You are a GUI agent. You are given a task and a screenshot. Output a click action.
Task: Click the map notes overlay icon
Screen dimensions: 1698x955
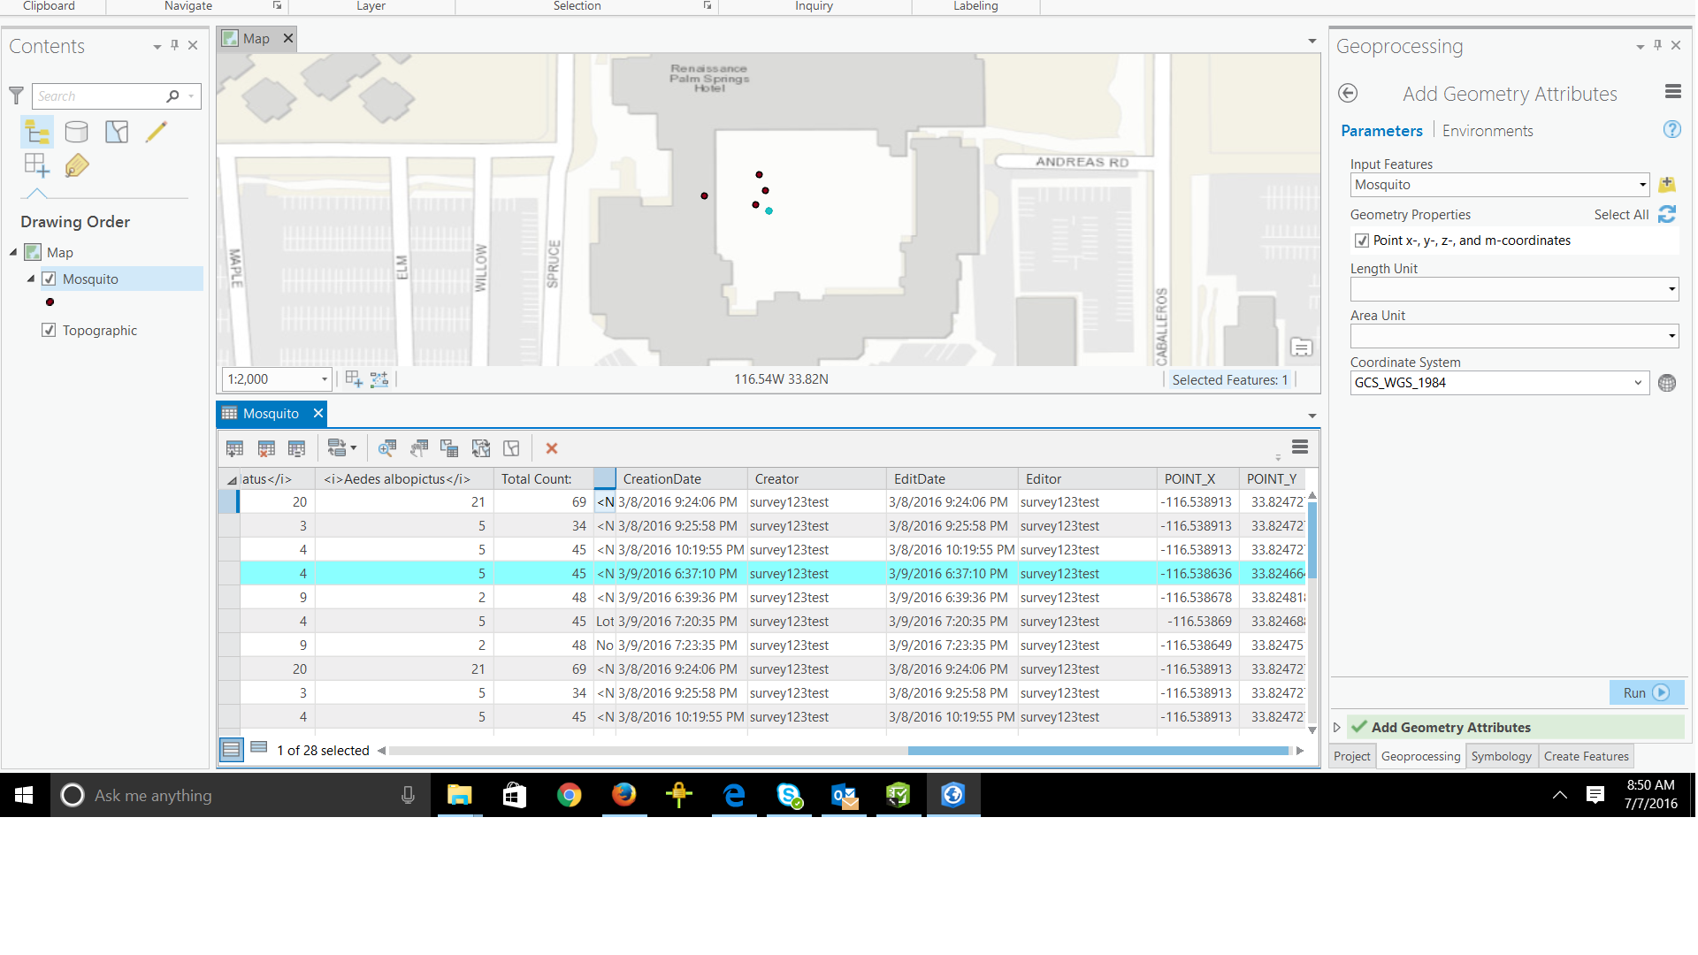coord(1301,348)
